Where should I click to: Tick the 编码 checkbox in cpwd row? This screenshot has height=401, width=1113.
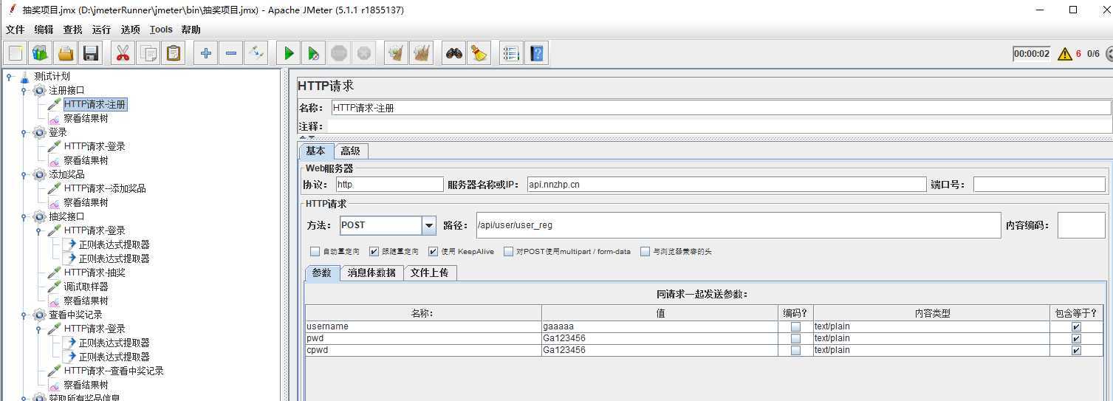coord(795,350)
